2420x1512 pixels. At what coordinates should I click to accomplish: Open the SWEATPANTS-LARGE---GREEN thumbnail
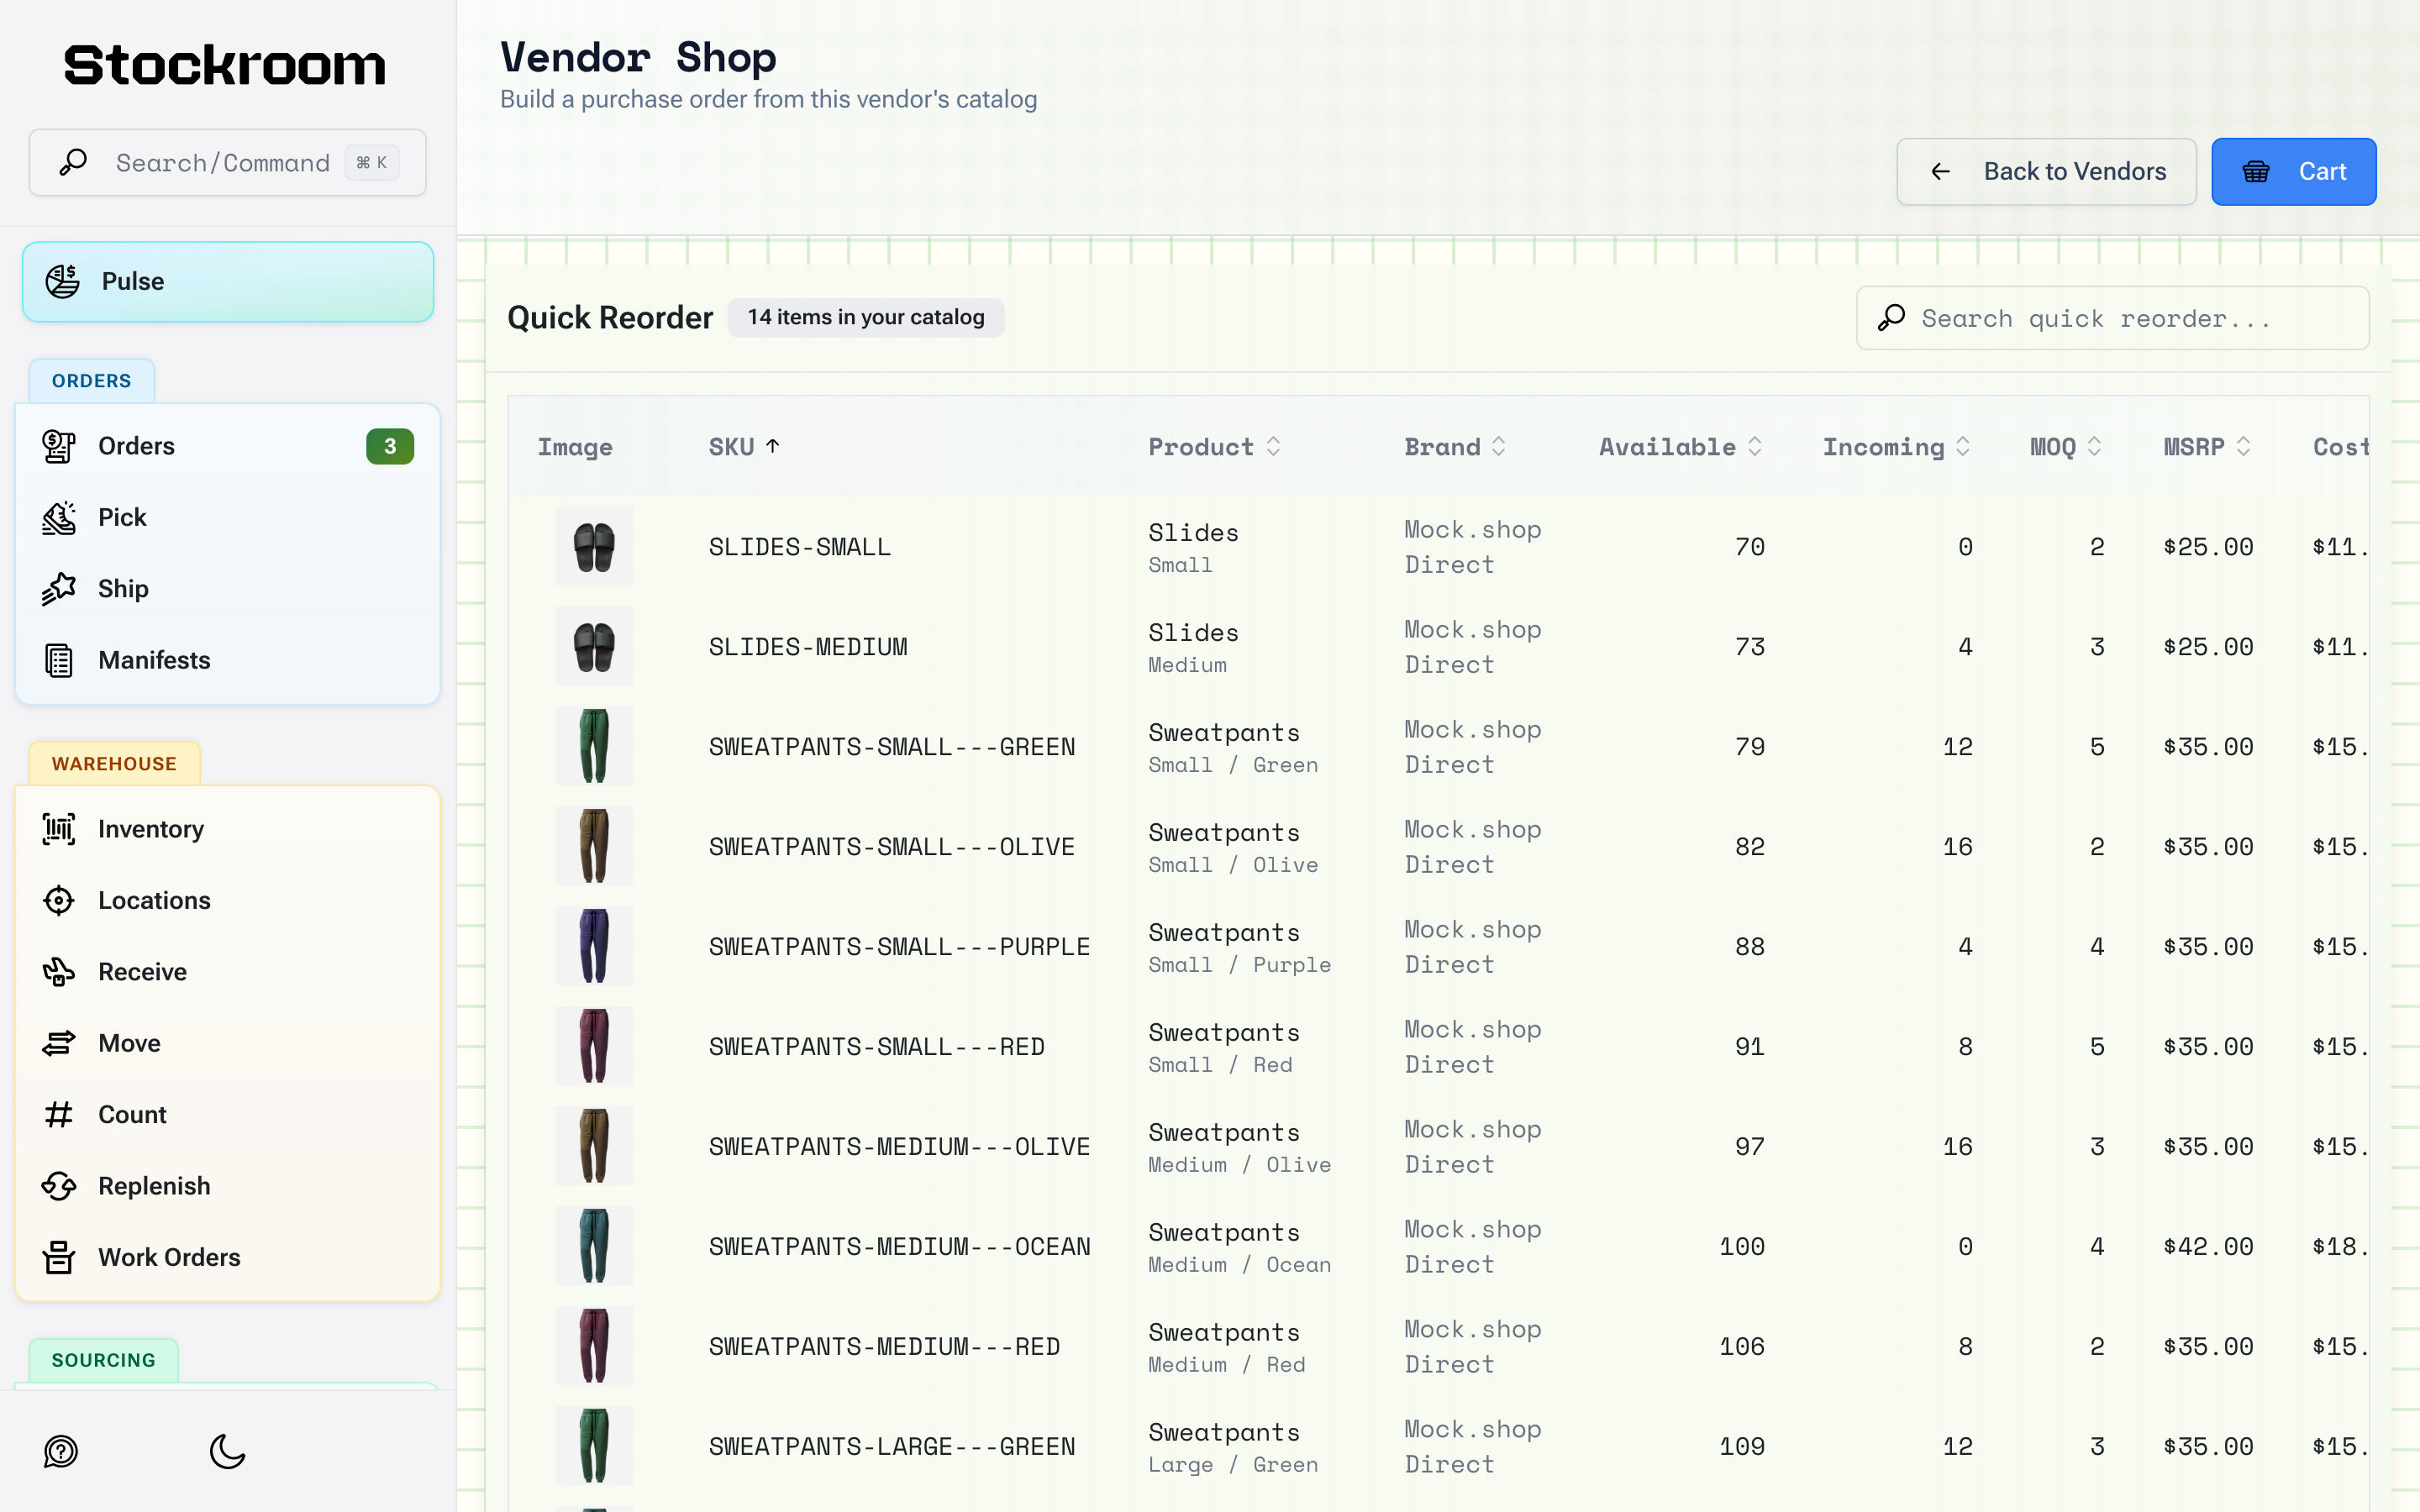pos(594,1446)
